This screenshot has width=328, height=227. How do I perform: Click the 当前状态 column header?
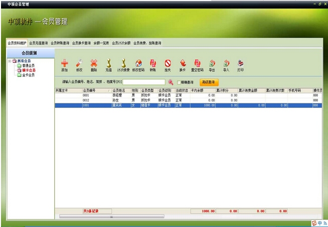tap(182, 90)
